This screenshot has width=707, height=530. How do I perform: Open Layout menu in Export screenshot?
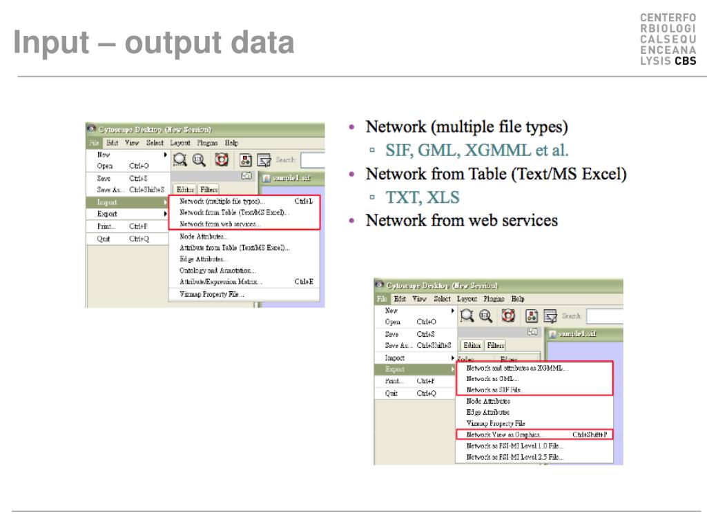pos(467,299)
